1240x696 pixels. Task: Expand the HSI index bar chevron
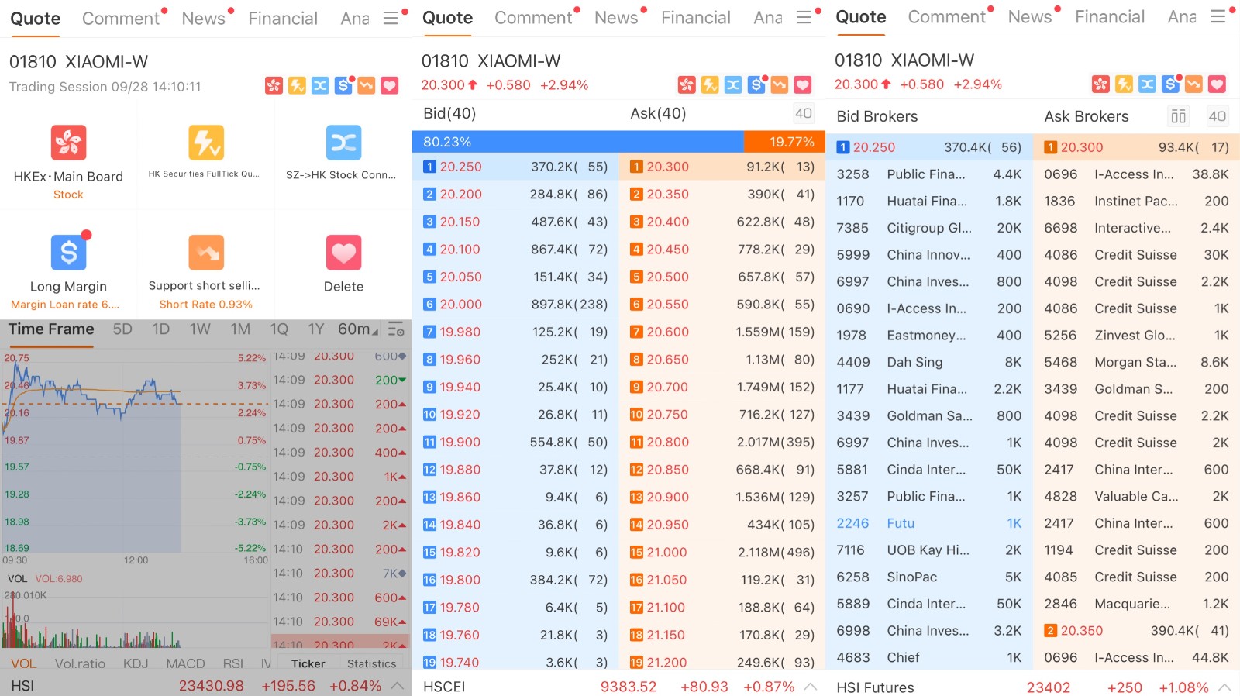[x=397, y=686]
